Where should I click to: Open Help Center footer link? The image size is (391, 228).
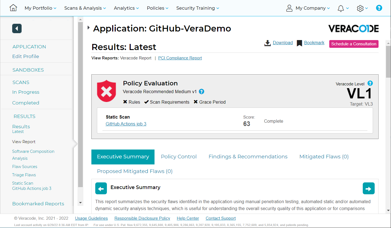tap(188, 218)
